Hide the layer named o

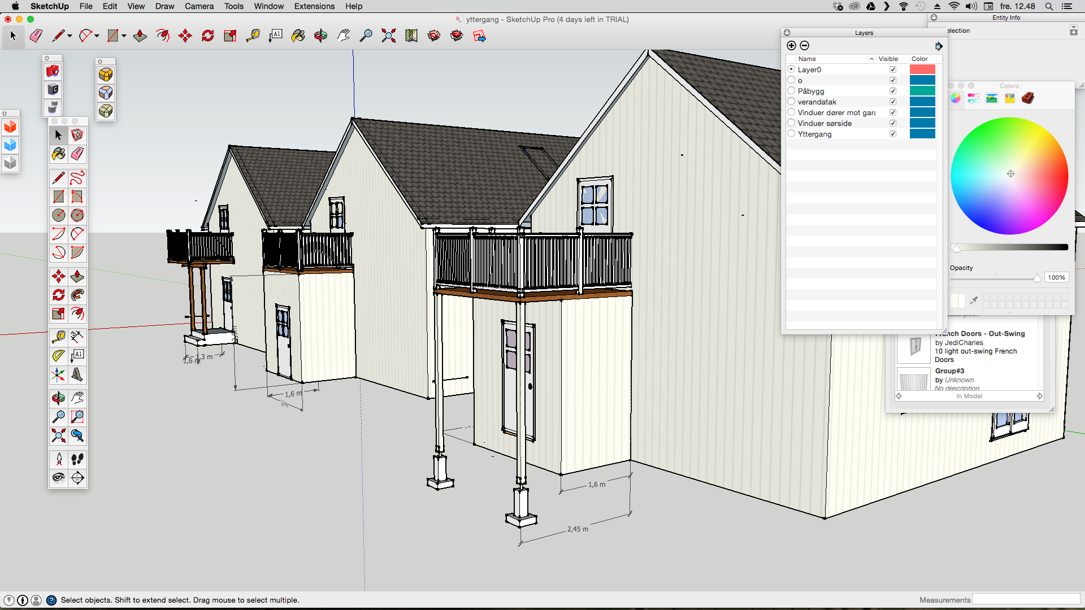(x=893, y=80)
